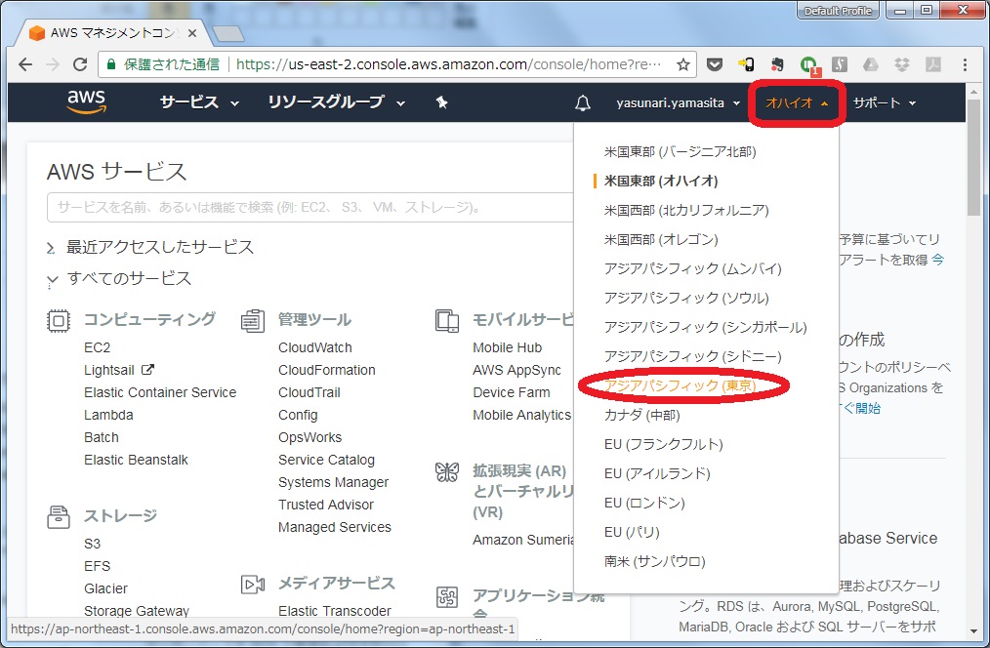Viewport: 990px width, 648px height.
Task: Click the browser forward arrow
Action: click(x=53, y=64)
